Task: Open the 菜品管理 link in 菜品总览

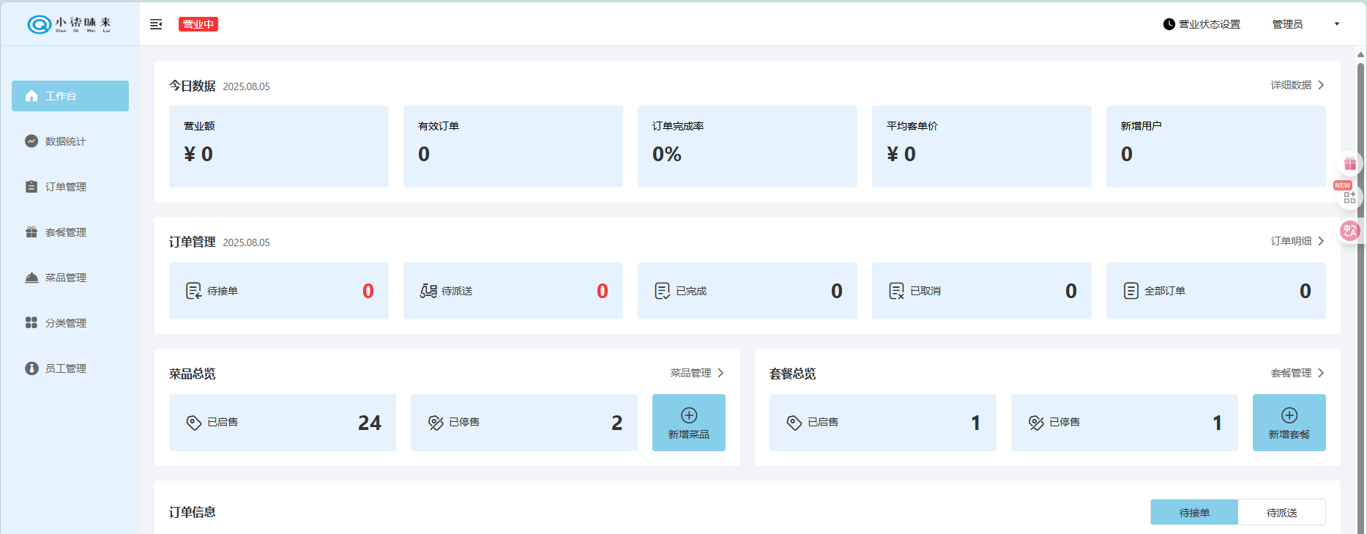Action: click(696, 373)
